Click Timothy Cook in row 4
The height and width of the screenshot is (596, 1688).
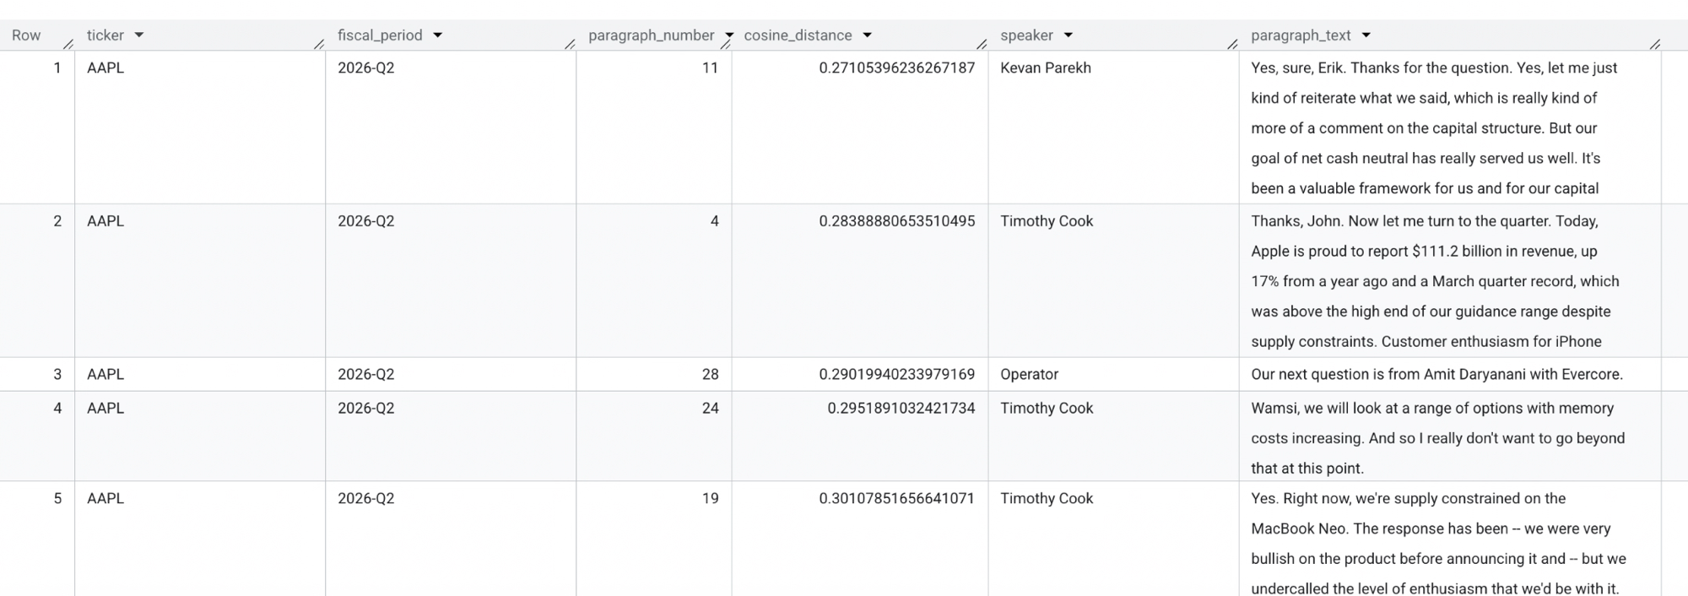pos(1047,408)
